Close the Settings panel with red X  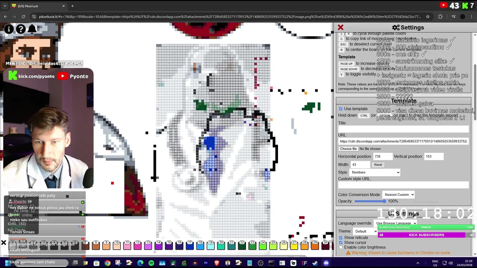point(340,28)
